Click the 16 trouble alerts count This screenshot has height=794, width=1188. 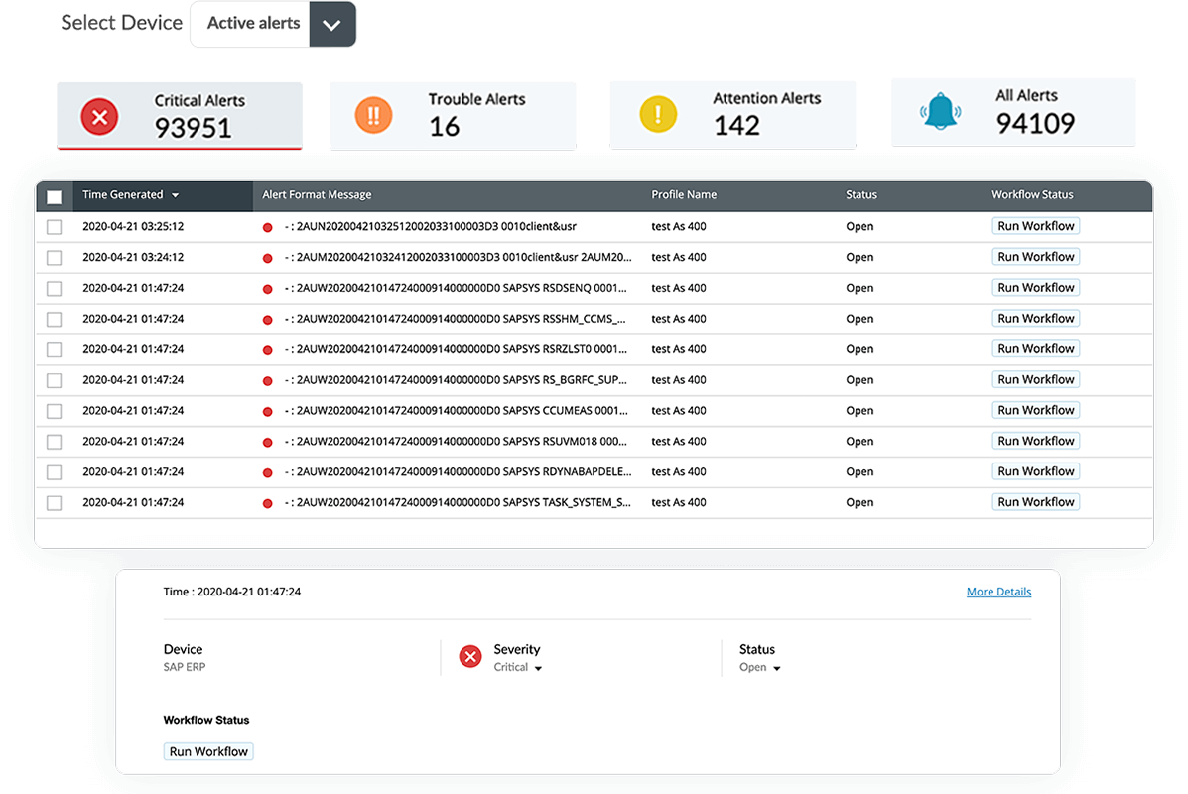[444, 126]
